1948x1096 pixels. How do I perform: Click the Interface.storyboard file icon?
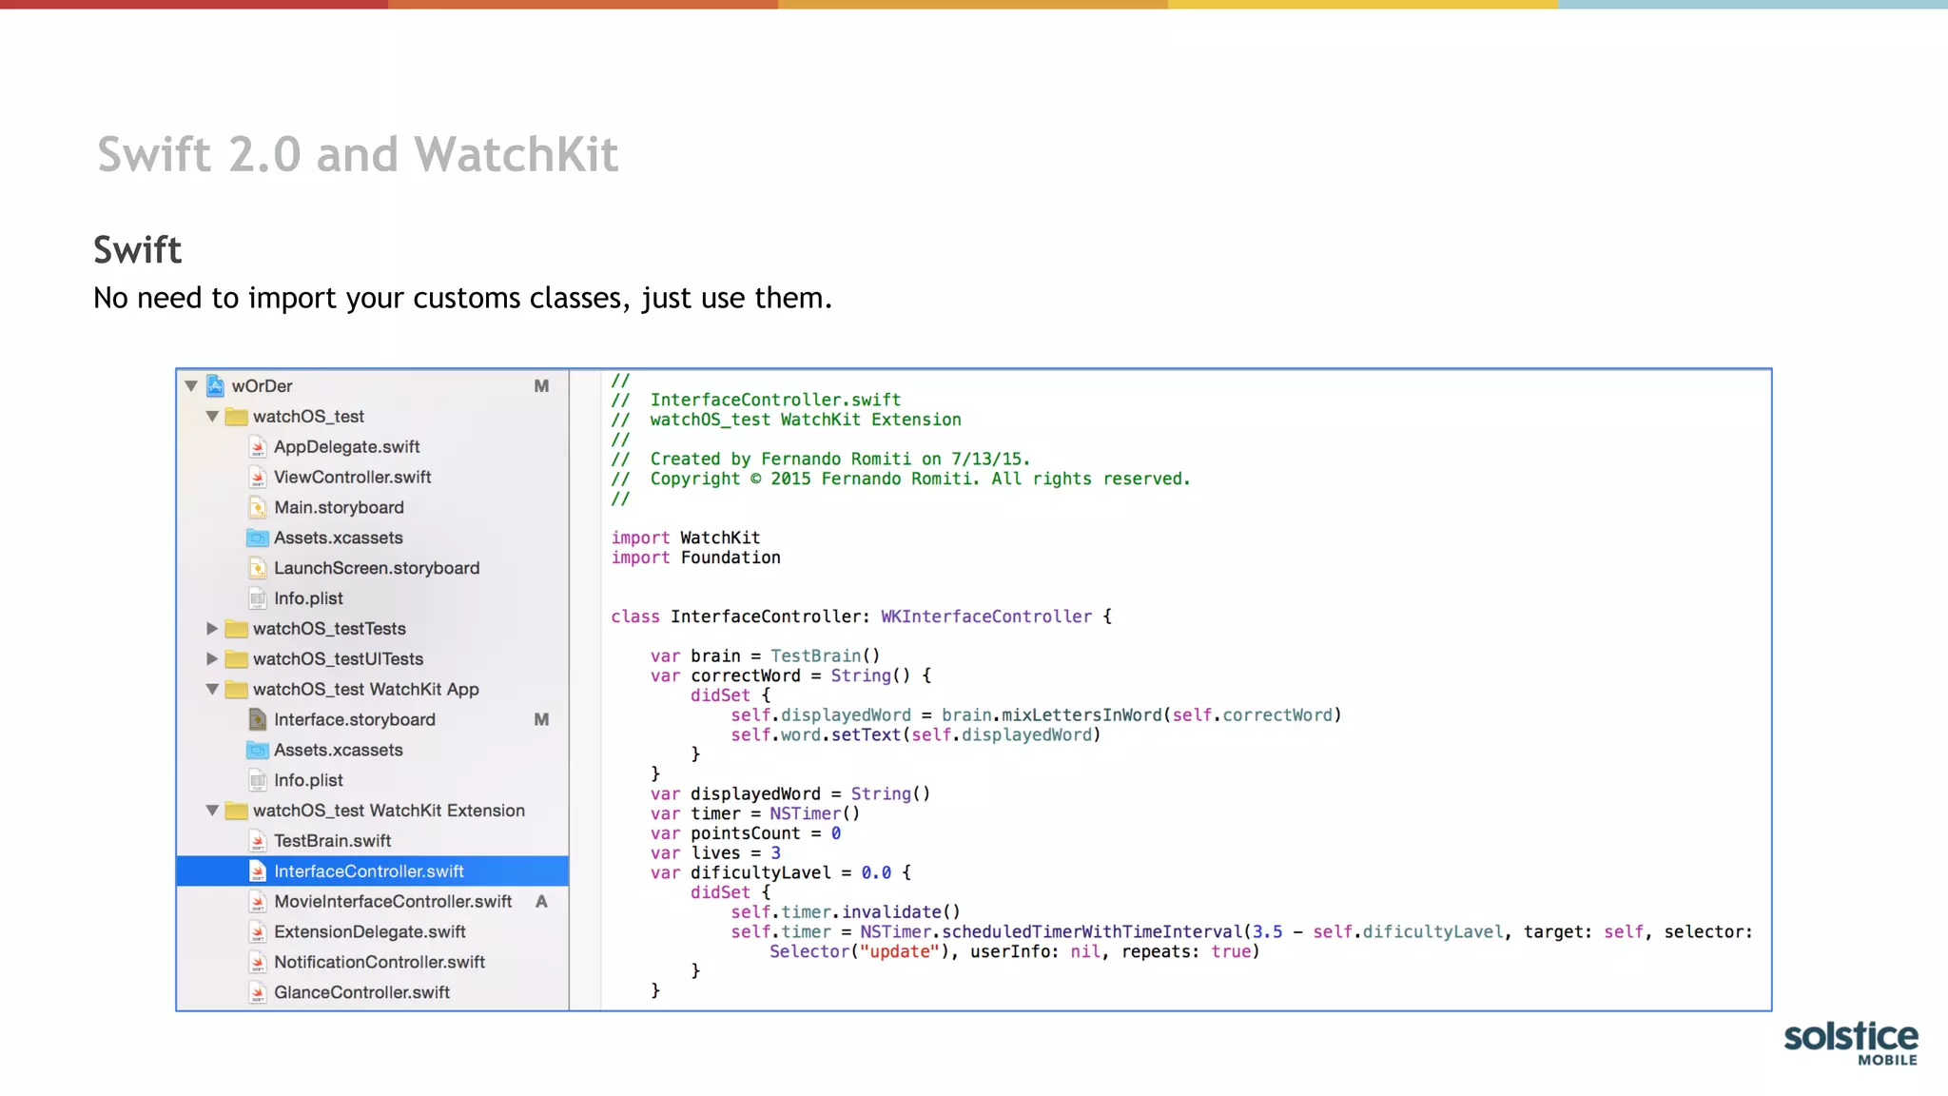point(258,719)
